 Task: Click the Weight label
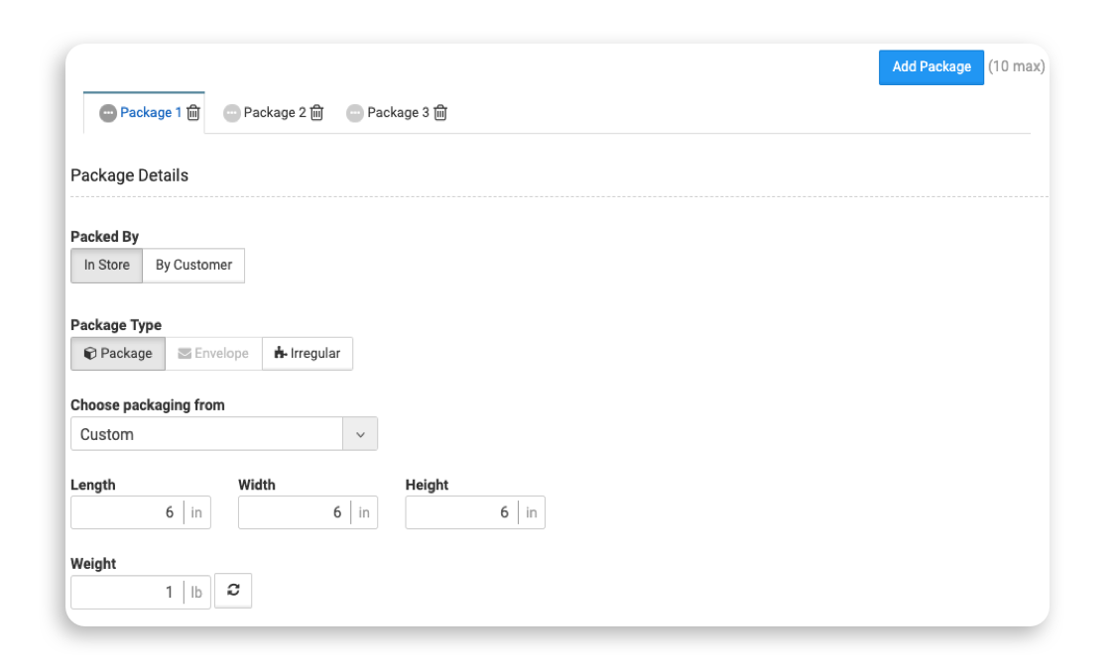pyautogui.click(x=93, y=564)
